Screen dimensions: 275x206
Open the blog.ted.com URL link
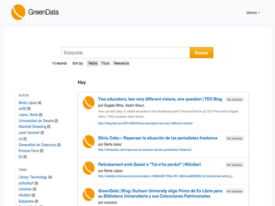tap(146, 123)
